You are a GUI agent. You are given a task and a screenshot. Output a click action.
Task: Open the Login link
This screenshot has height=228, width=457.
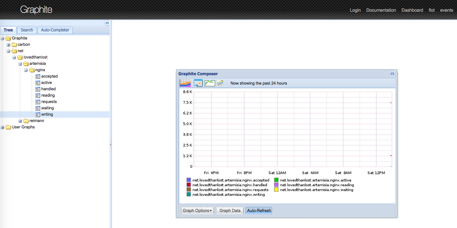point(355,10)
